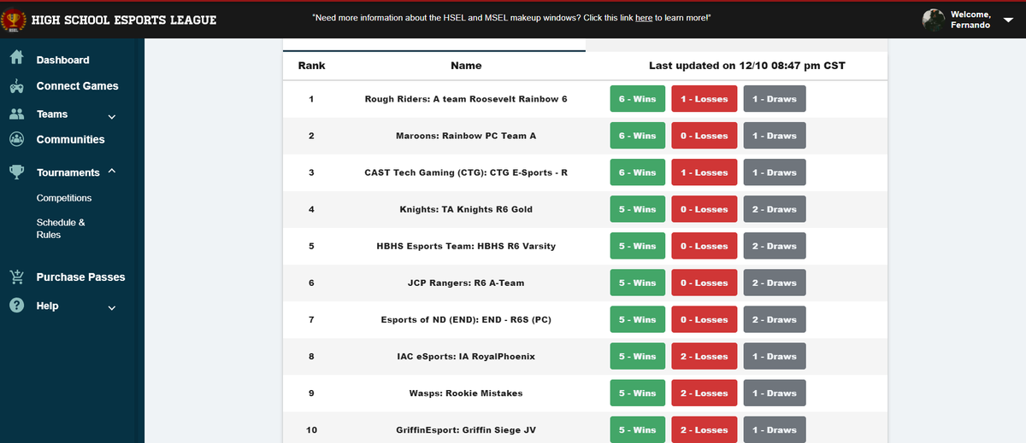Screen dimensions: 1026x443
Task: Expand the Help submenu chevron
Action: (111, 307)
